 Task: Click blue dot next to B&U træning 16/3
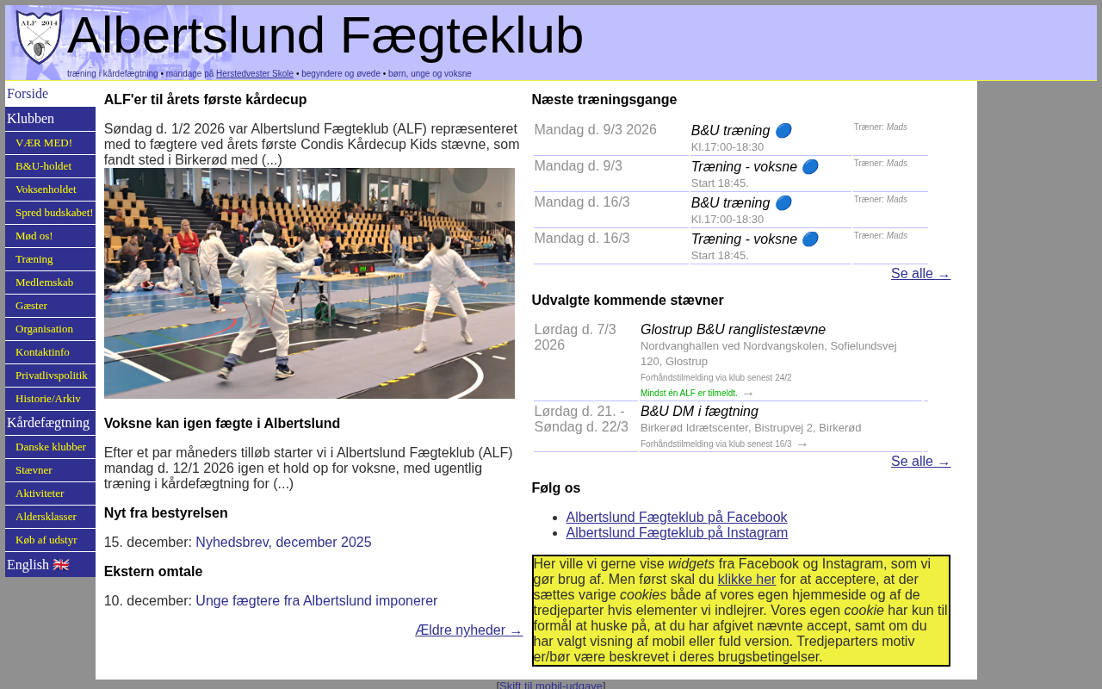(x=783, y=203)
